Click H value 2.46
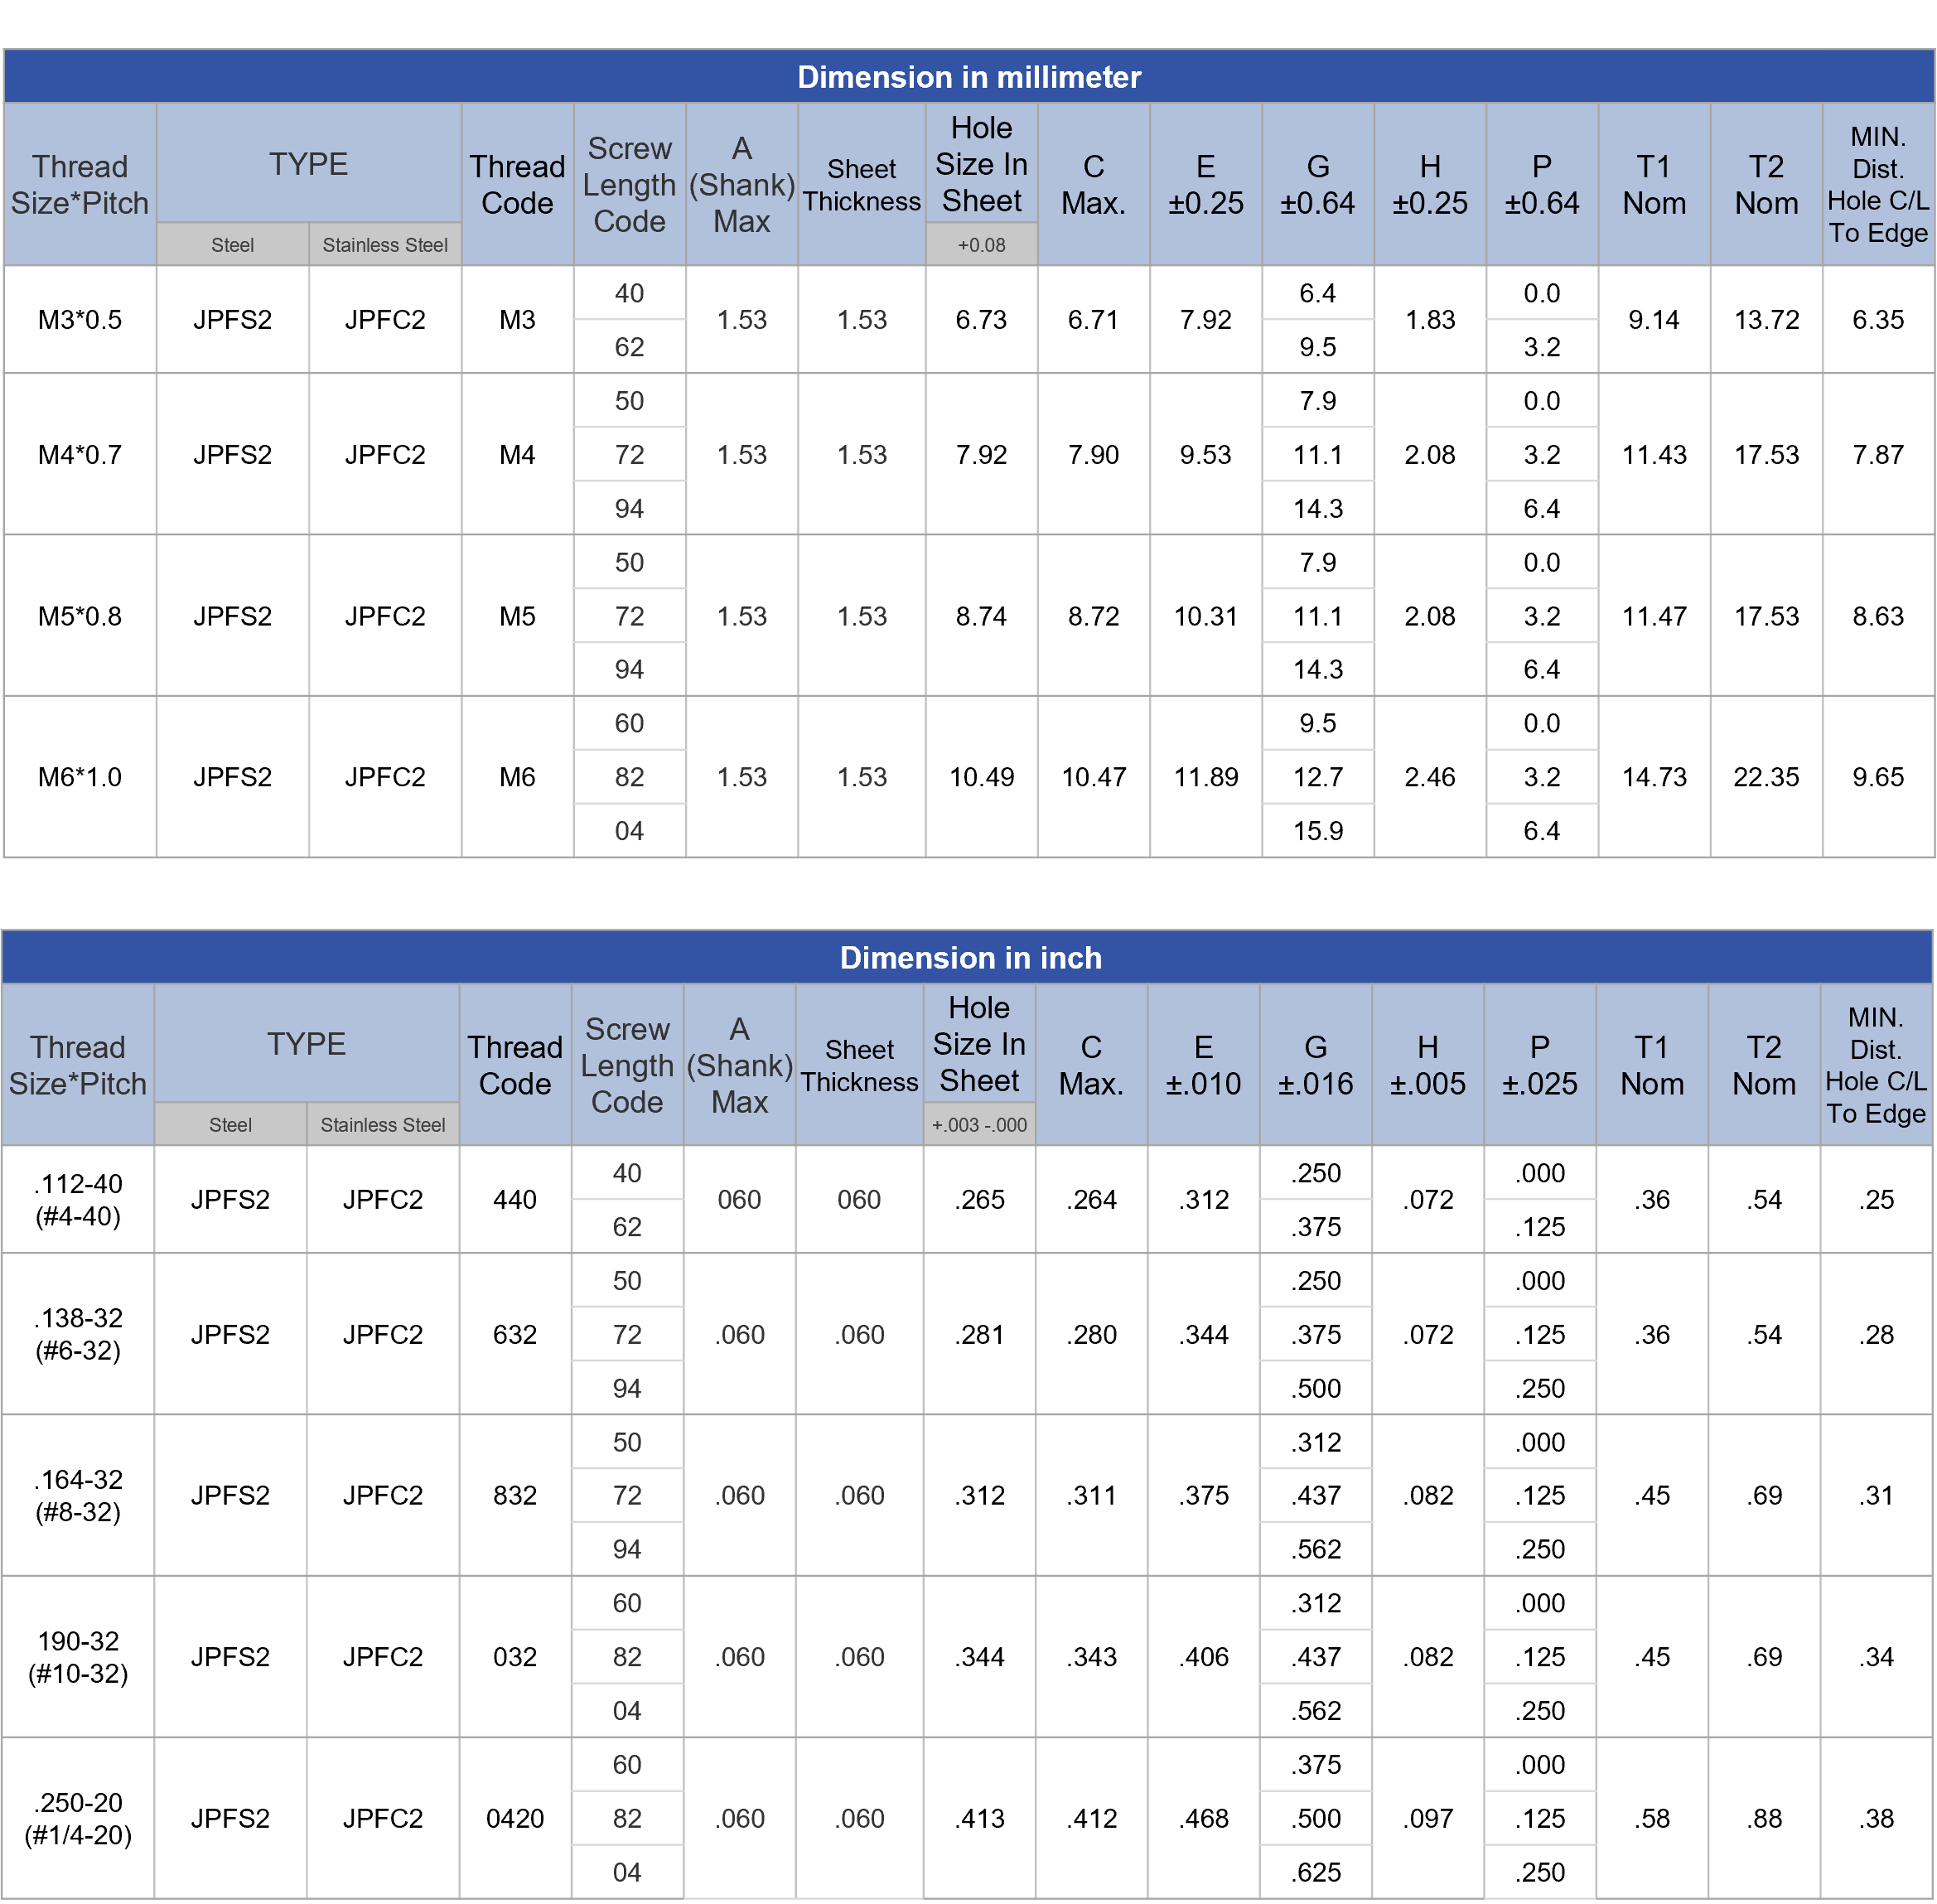 click(1430, 777)
